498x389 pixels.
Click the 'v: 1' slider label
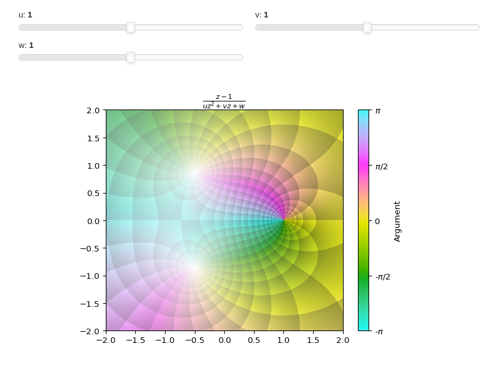click(x=261, y=15)
